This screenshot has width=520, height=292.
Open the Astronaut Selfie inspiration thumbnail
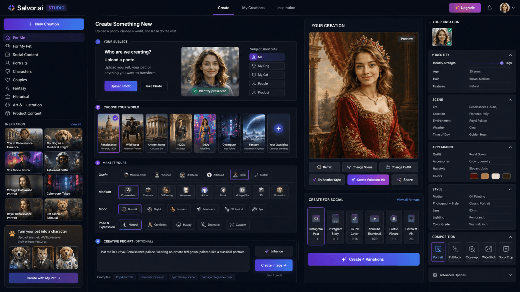pos(63,162)
